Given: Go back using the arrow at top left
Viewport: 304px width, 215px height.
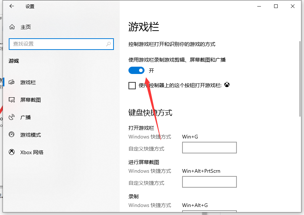Looking at the screenshot, I should pyautogui.click(x=10, y=6).
